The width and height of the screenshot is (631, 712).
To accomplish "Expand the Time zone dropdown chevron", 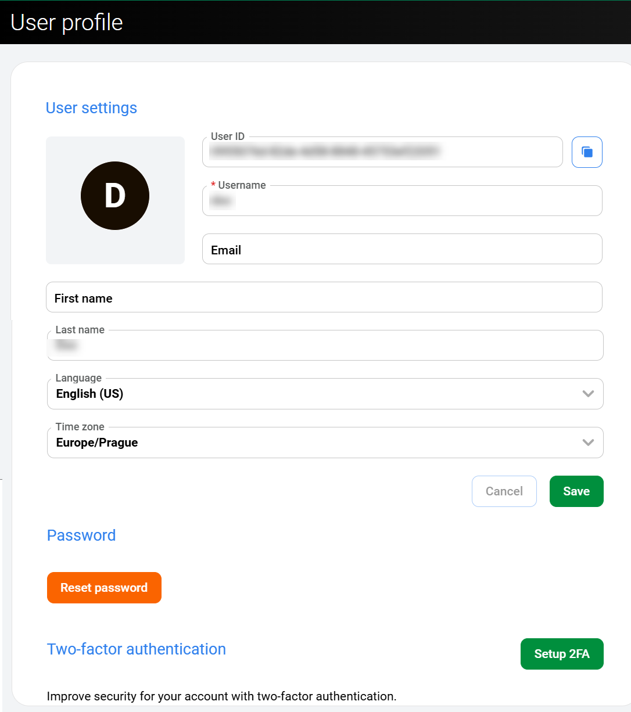I will (x=588, y=443).
